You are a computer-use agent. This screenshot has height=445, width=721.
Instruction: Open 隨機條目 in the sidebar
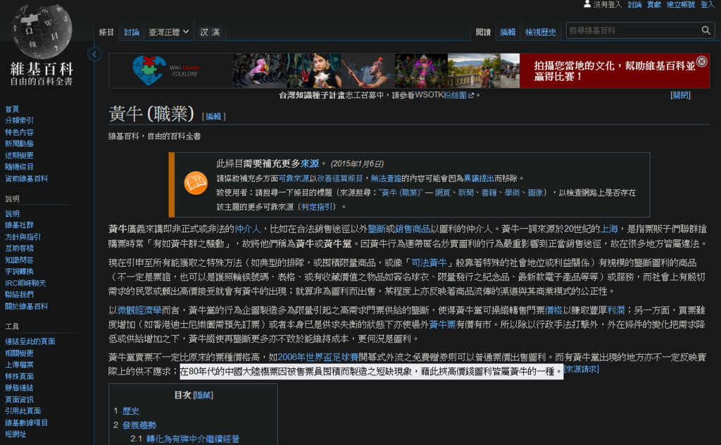(x=19, y=167)
